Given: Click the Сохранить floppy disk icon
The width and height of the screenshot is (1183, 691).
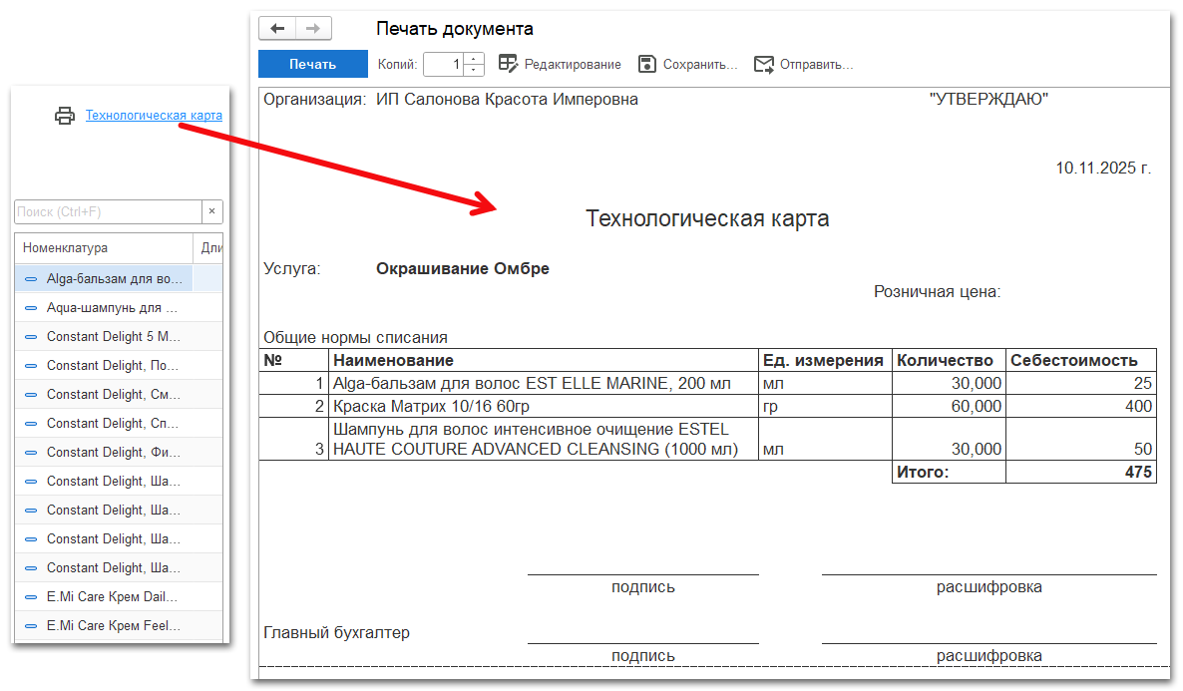Looking at the screenshot, I should (x=647, y=64).
